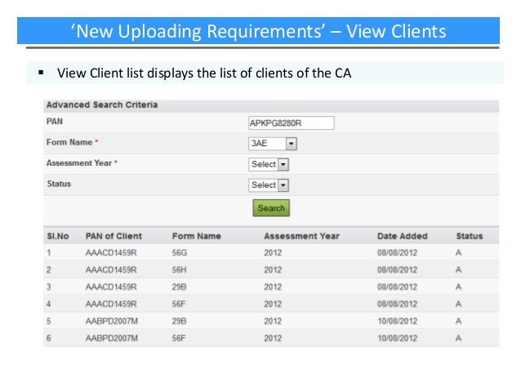The height and width of the screenshot is (391, 521).
Task: Click PAN AABPD2007M in row 5
Action: [112, 322]
